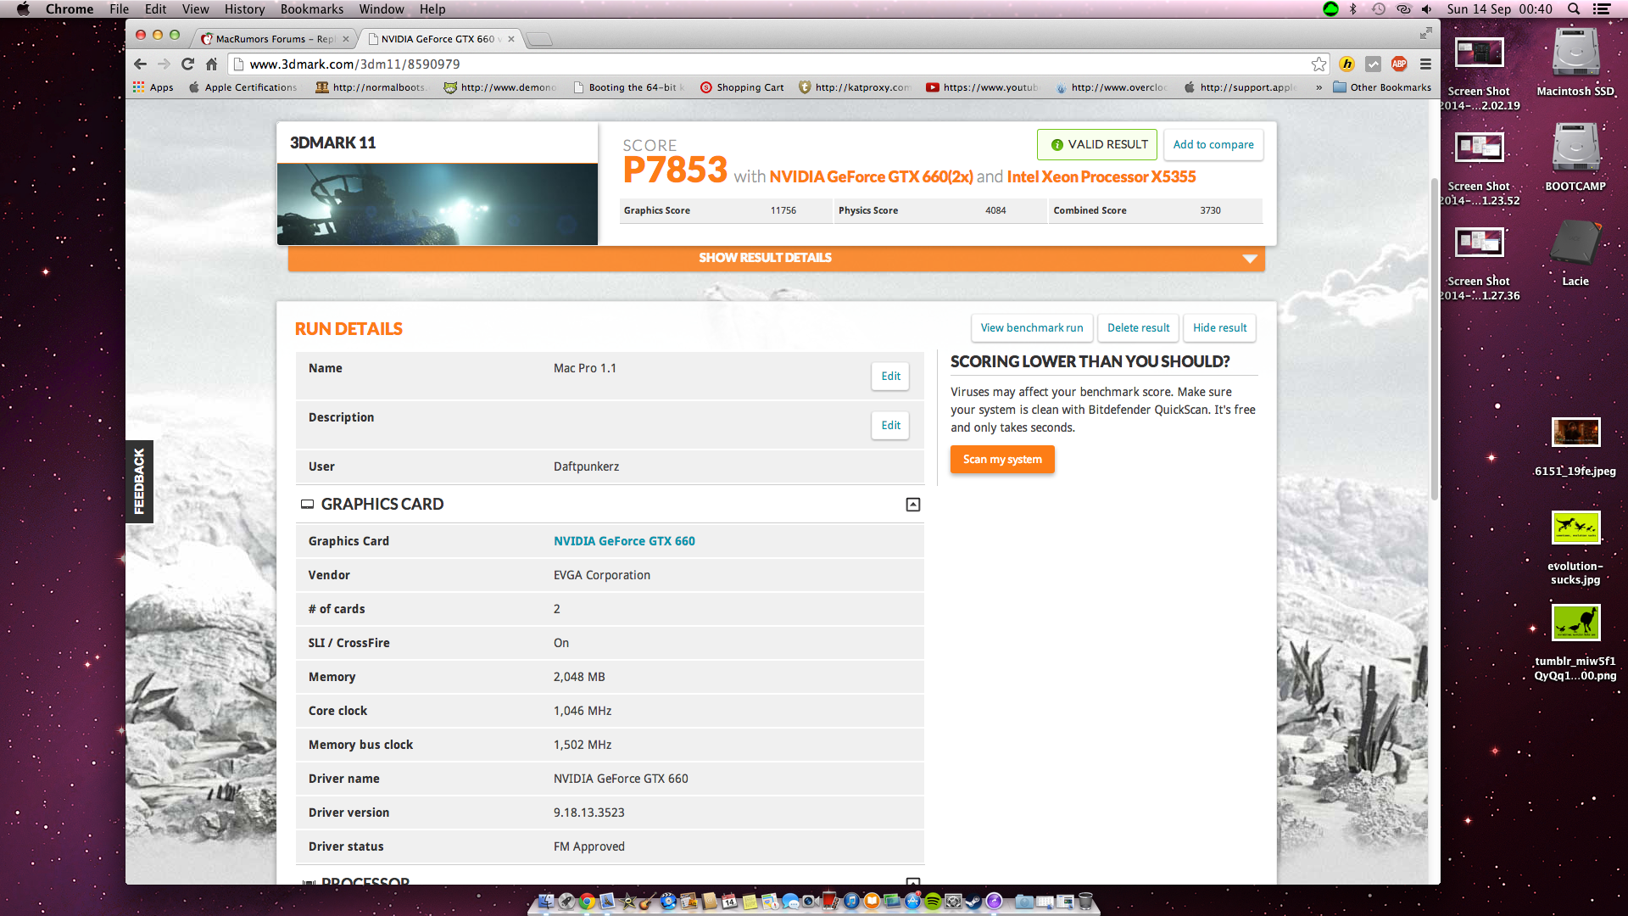The image size is (1628, 916).
Task: Open the Other Bookmarks folder
Action: click(1381, 87)
